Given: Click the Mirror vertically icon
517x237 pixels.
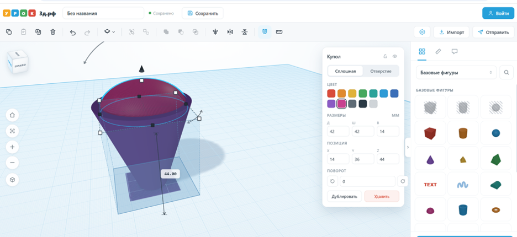Looking at the screenshot, I should [244, 32].
